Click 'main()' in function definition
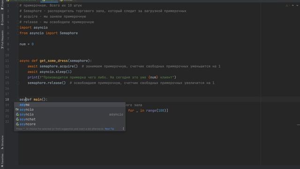 (39, 100)
